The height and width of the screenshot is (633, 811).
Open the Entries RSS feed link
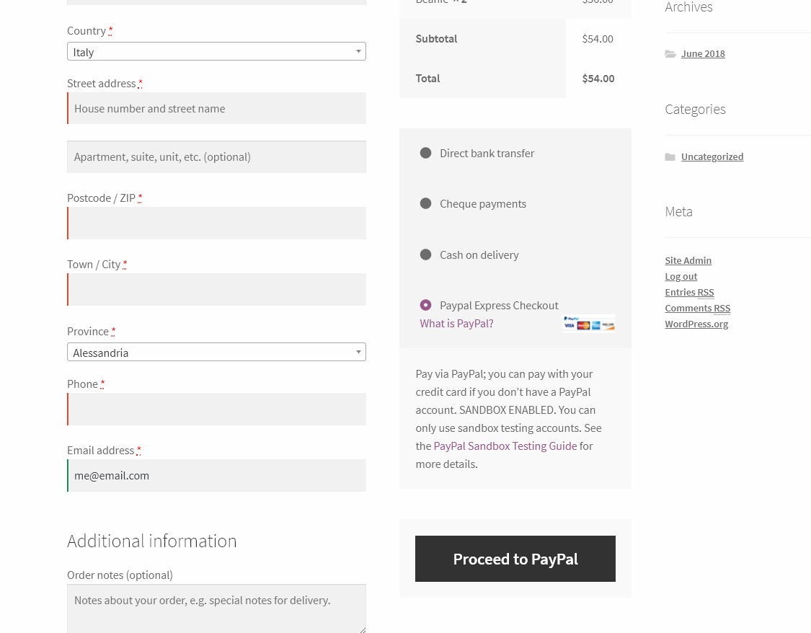[689, 293]
